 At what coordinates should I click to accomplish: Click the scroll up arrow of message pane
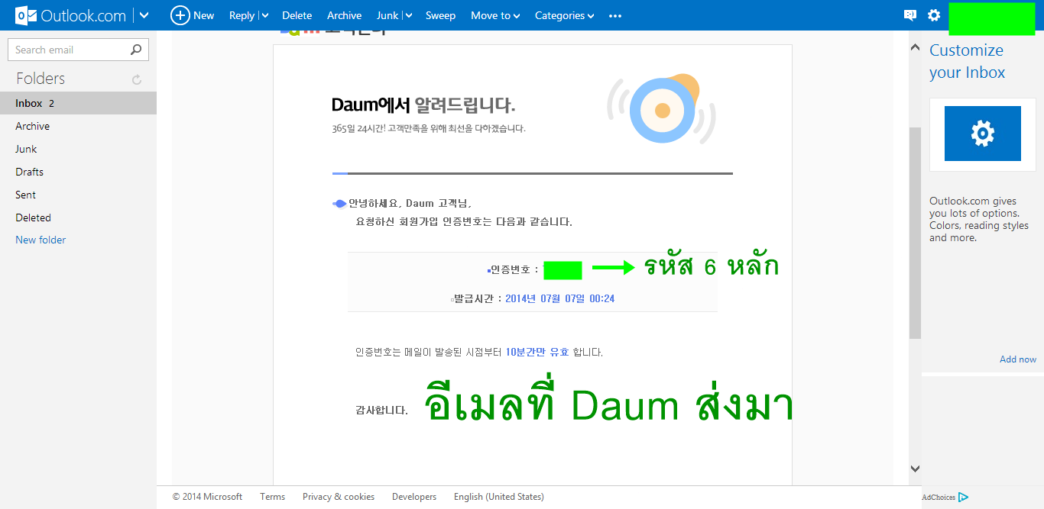pyautogui.click(x=915, y=47)
